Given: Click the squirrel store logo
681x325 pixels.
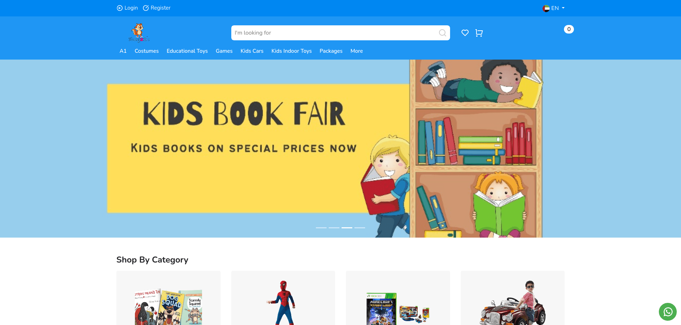Looking at the screenshot, I should pos(139,33).
